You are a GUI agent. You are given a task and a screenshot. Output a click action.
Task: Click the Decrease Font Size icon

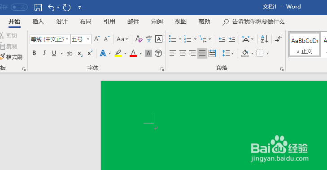[107, 39]
